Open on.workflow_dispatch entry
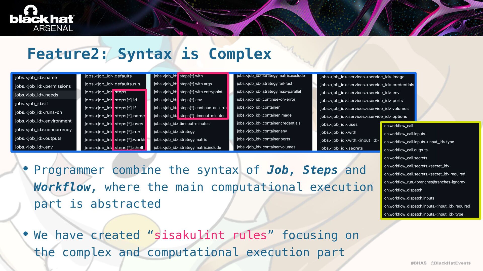 click(x=403, y=190)
